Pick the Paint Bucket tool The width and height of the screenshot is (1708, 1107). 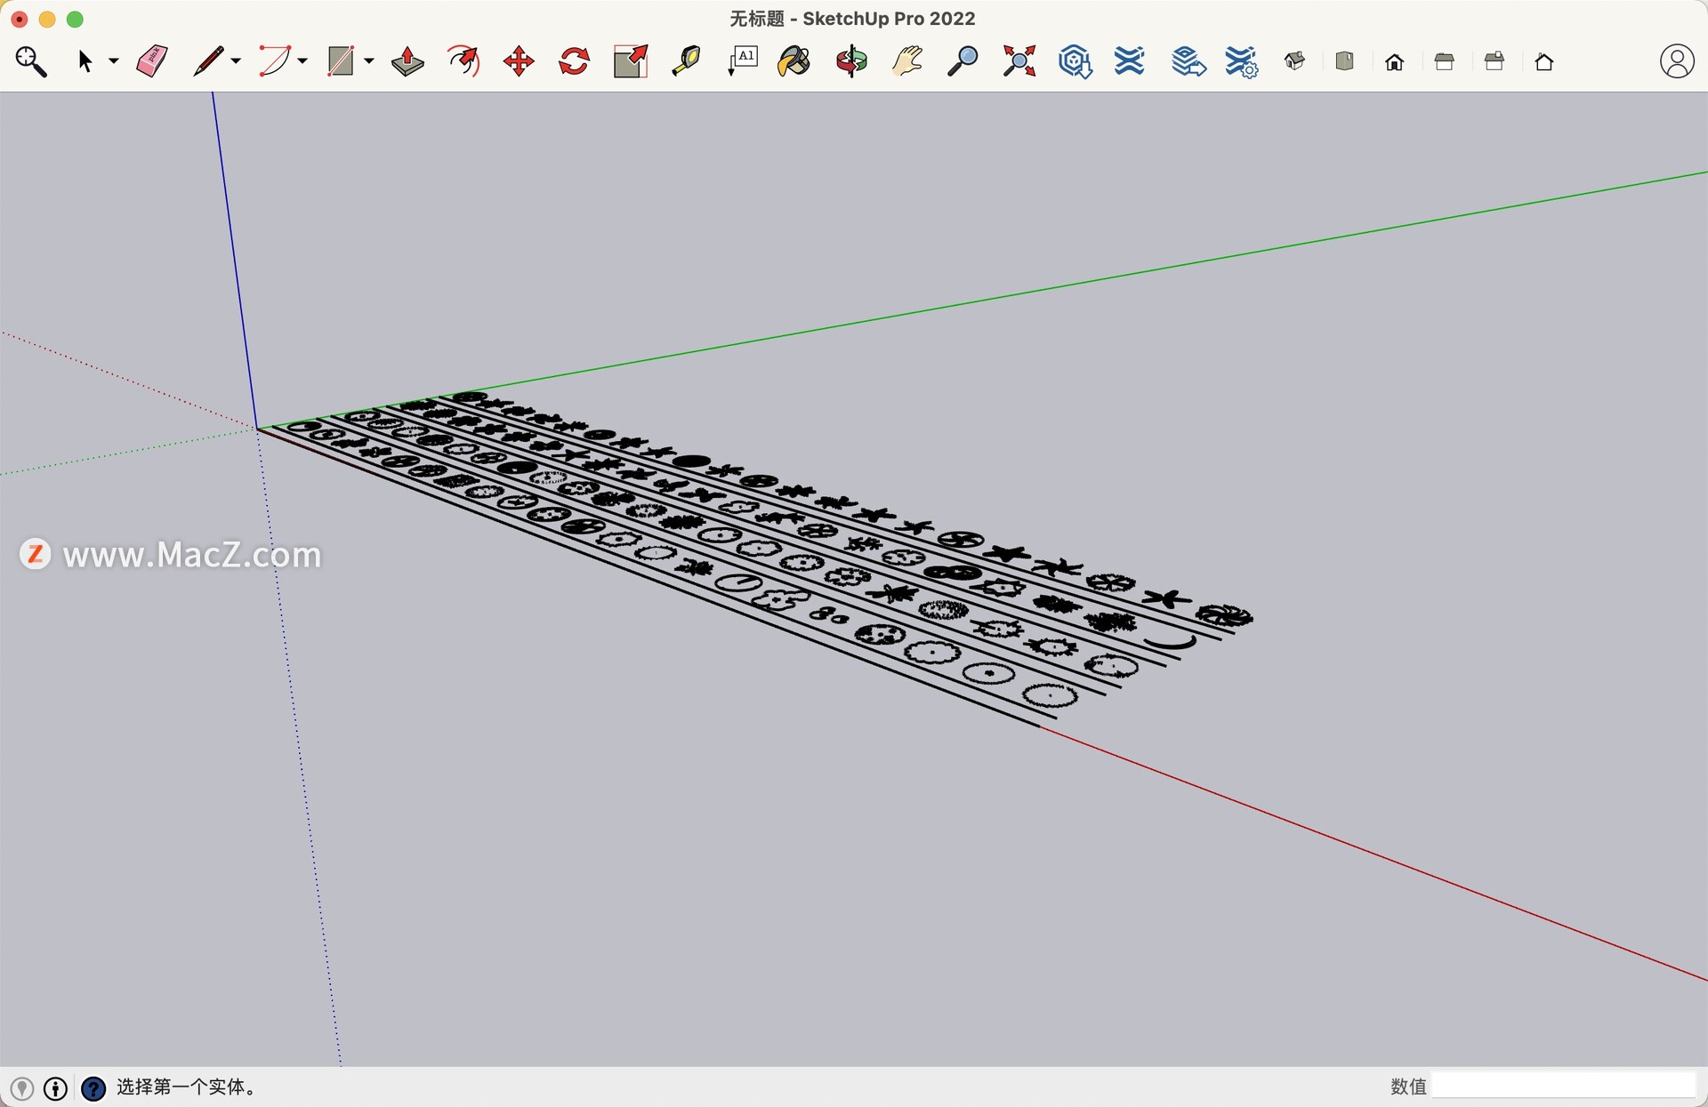coord(794,61)
